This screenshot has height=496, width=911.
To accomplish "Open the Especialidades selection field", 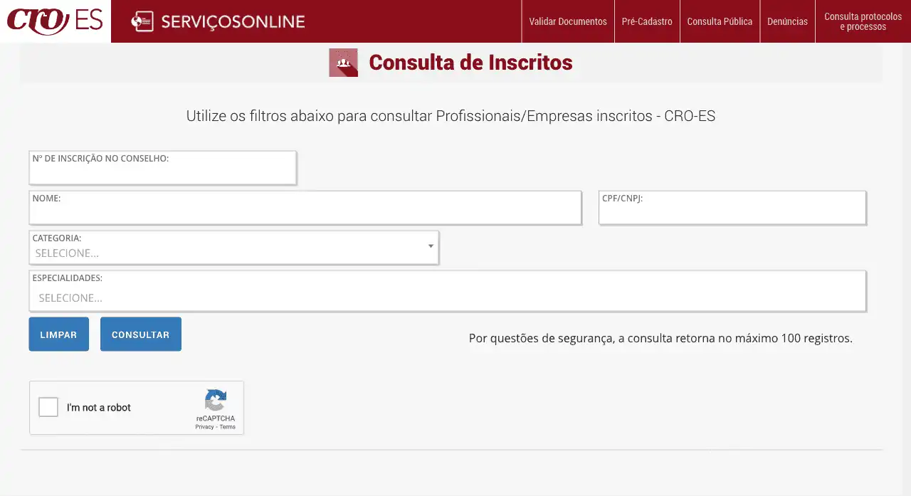I will [x=447, y=297].
